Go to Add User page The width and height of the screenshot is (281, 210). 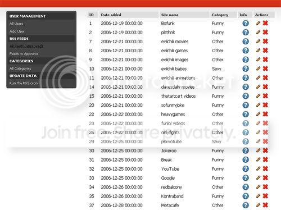(17, 31)
